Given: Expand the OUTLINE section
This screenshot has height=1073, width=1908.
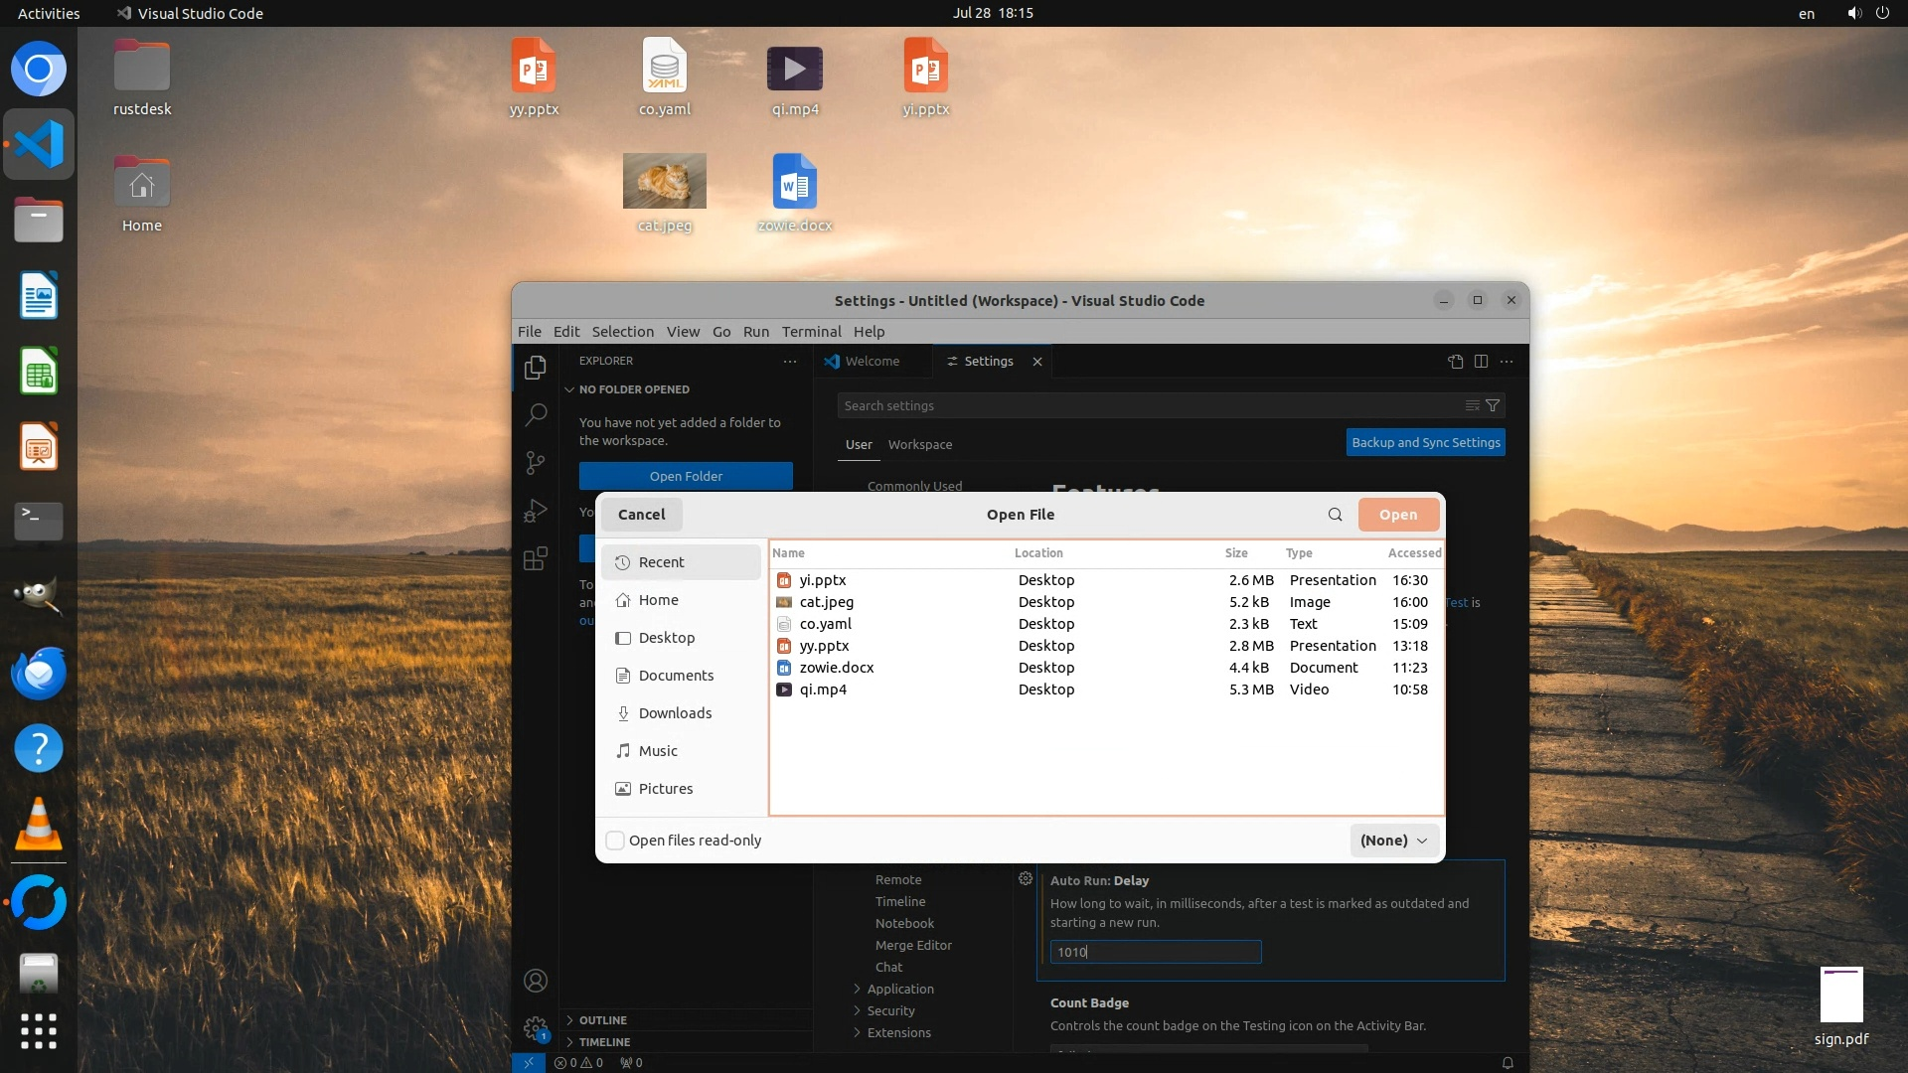Looking at the screenshot, I should point(603,1020).
